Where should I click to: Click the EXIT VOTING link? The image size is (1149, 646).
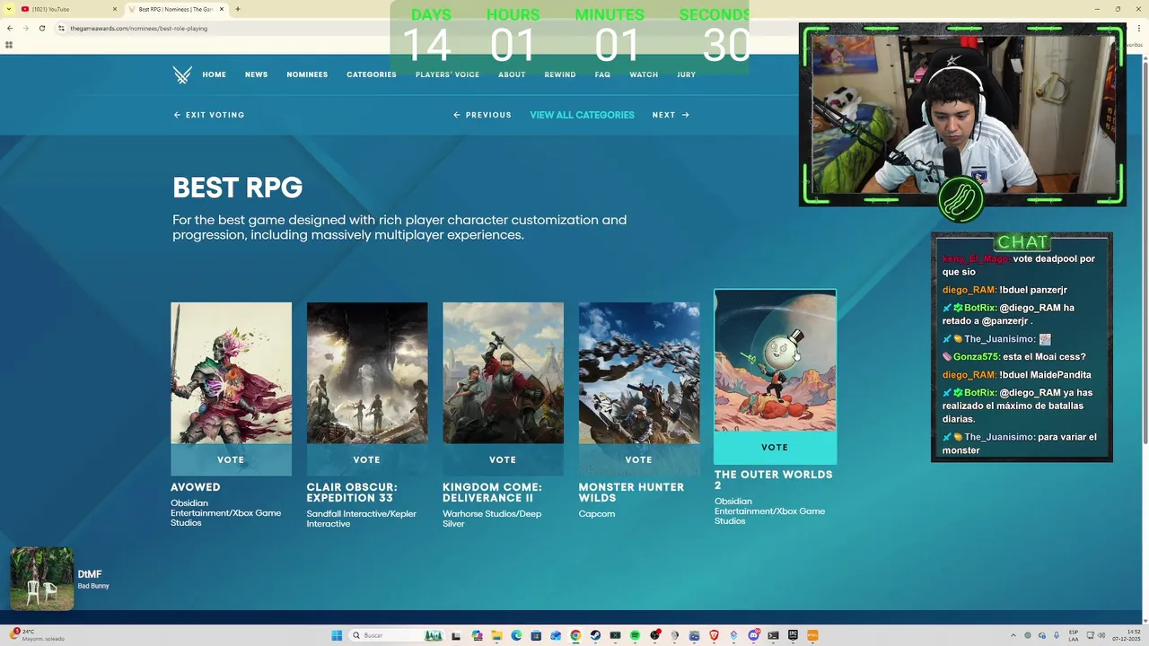click(x=209, y=115)
